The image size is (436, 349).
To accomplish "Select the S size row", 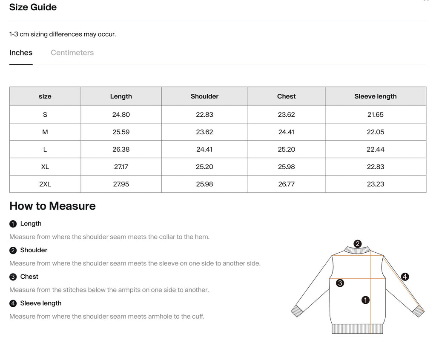I will pos(45,114).
